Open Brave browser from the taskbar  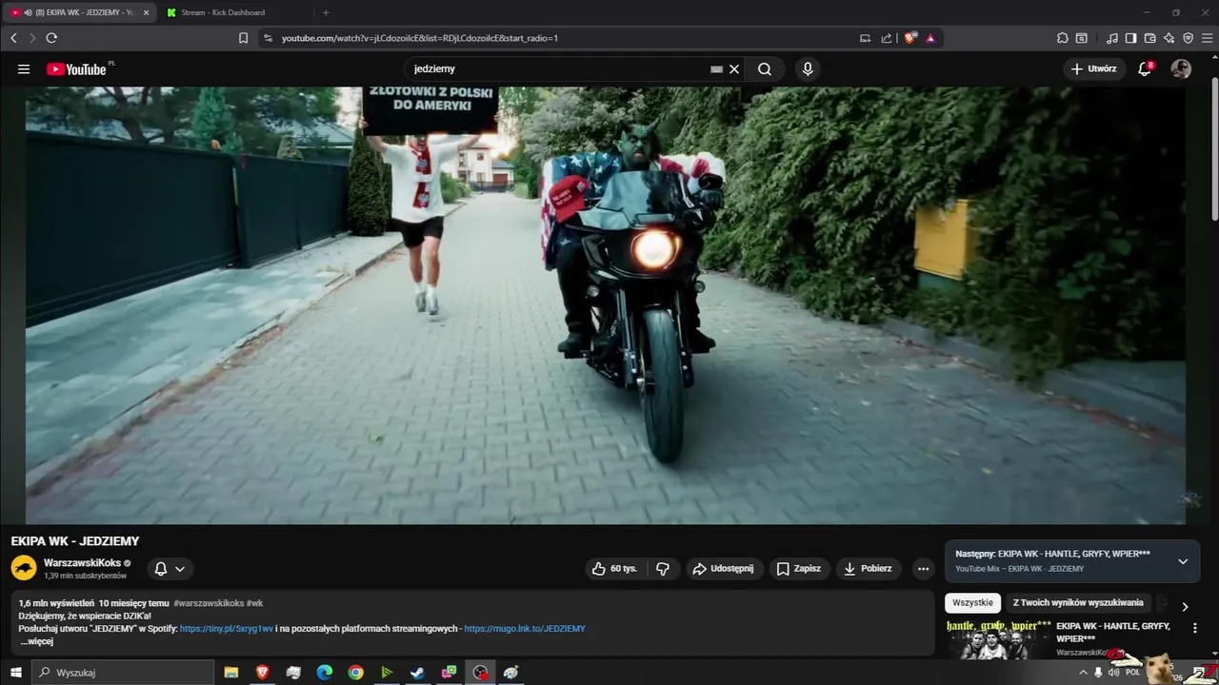pyautogui.click(x=262, y=673)
